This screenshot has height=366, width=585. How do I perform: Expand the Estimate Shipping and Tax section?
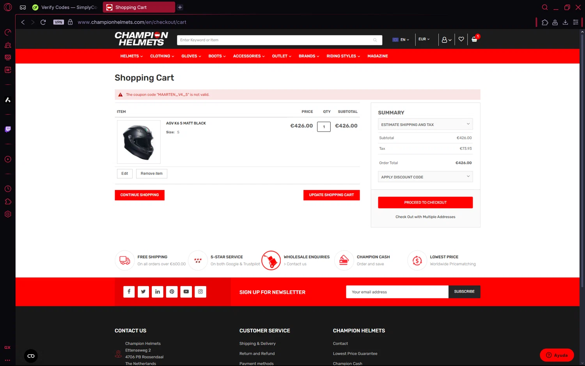point(425,124)
